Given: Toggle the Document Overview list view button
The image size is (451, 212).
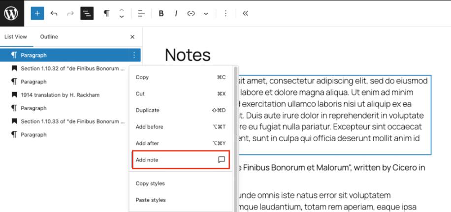Looking at the screenshot, I should coord(87,13).
